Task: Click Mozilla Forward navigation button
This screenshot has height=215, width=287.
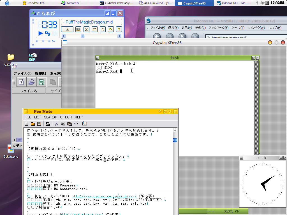Action: pos(170,36)
